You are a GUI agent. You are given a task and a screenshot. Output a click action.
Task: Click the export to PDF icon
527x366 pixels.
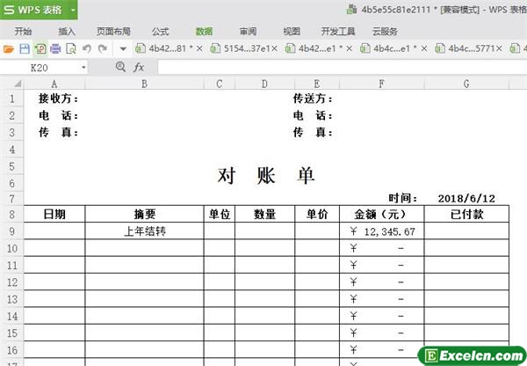coord(40,49)
